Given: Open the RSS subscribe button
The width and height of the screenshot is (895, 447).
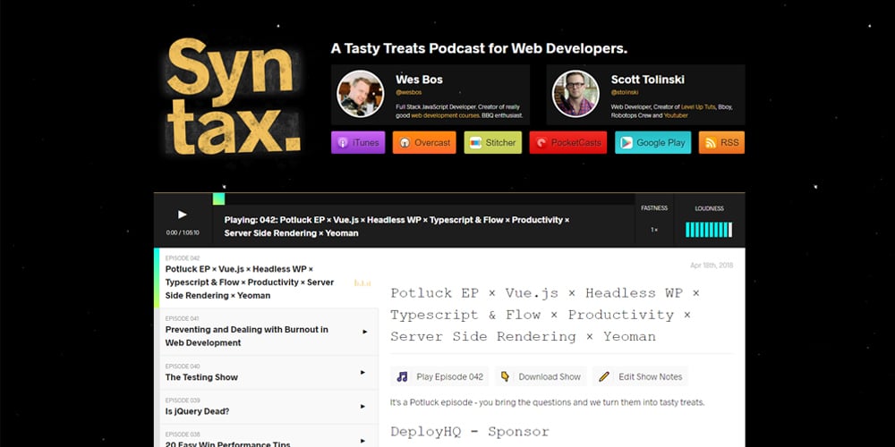Looking at the screenshot, I should coord(721,142).
